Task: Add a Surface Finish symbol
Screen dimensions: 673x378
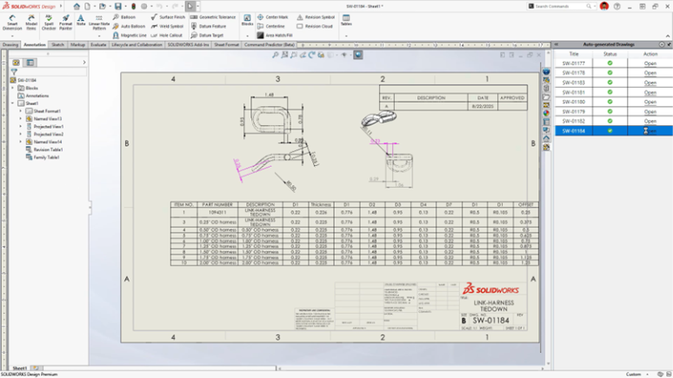Action: (167, 17)
